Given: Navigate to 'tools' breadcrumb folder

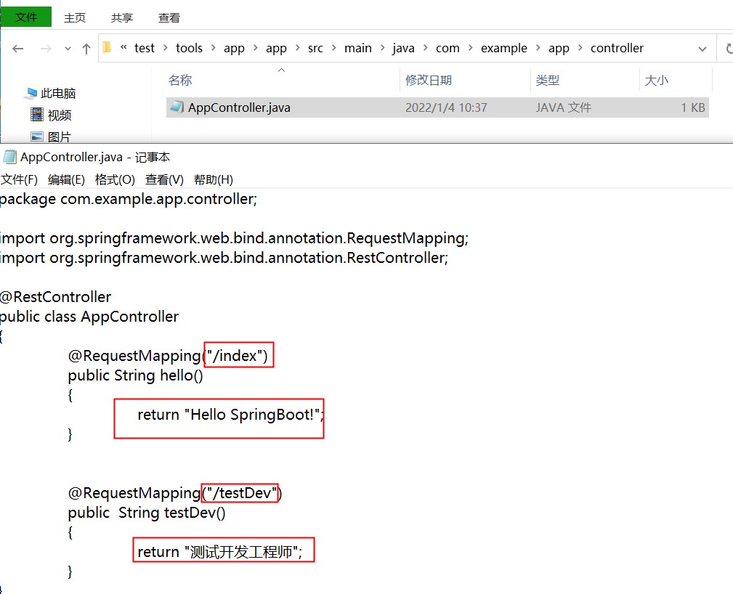Looking at the screenshot, I should (x=189, y=48).
